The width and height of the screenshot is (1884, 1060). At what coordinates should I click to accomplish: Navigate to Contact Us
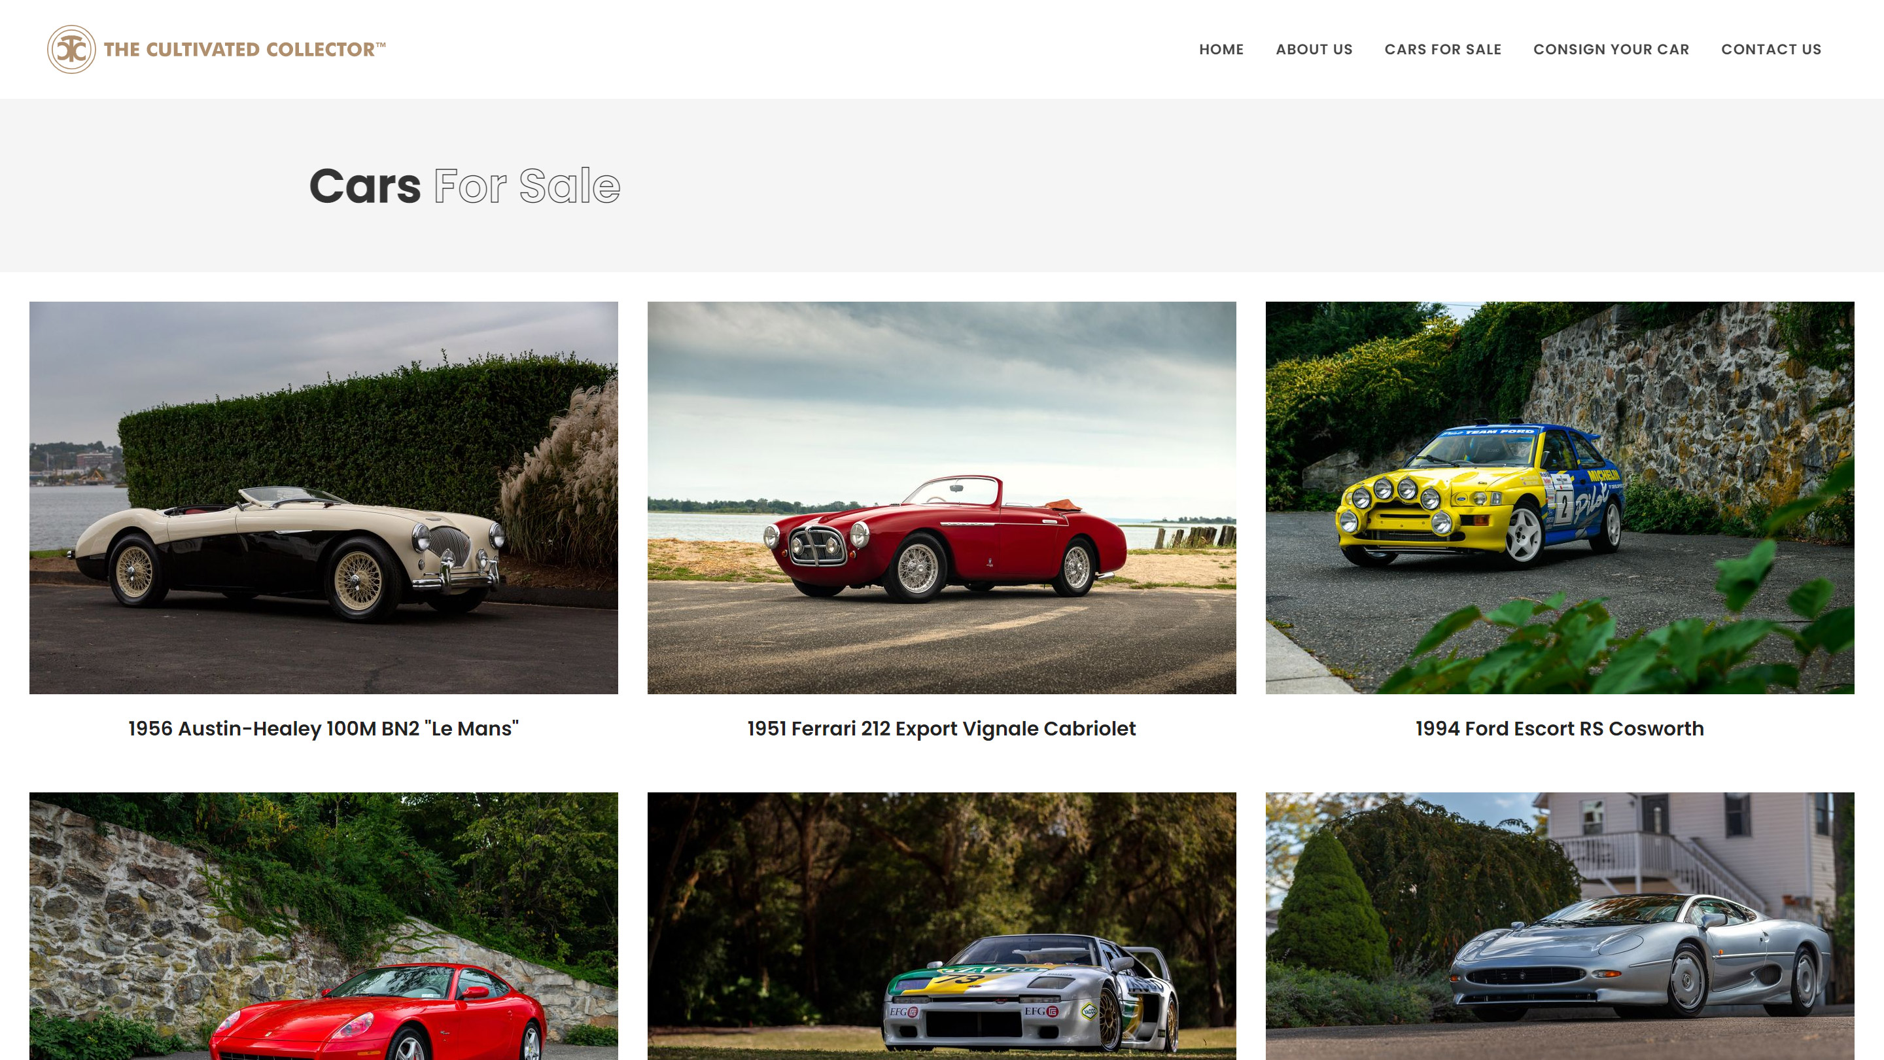(x=1771, y=49)
